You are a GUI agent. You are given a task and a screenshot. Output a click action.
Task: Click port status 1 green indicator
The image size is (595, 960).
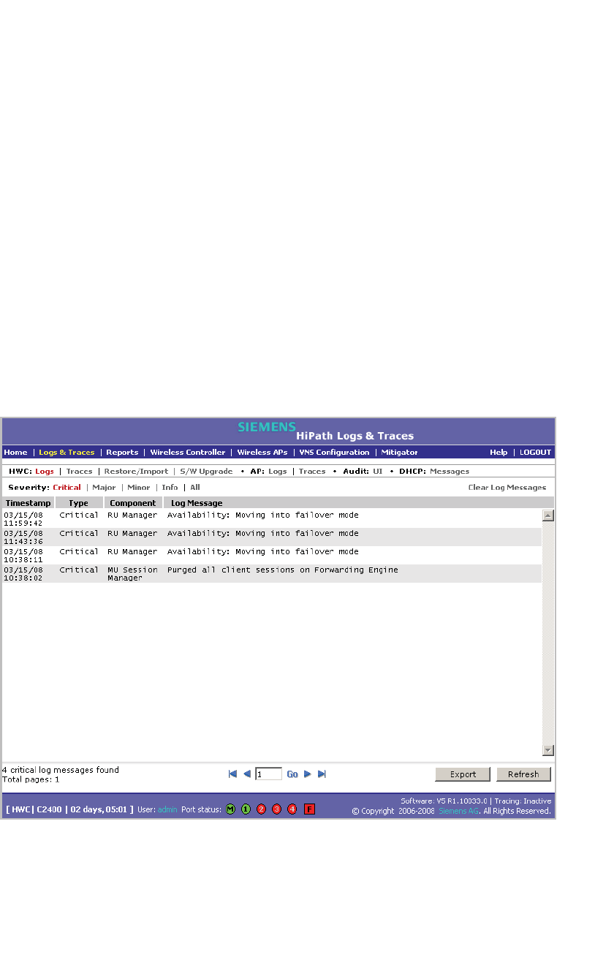246,809
